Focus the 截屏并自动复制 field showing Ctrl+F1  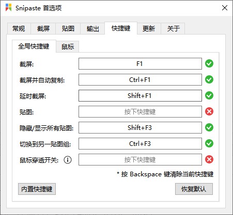[x=140, y=80]
